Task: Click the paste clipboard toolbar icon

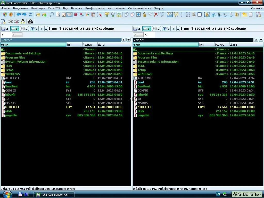Action: [93, 14]
